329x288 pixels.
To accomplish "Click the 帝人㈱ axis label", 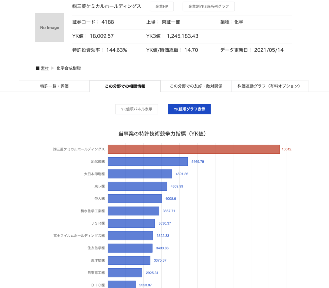I will click(x=100, y=199).
